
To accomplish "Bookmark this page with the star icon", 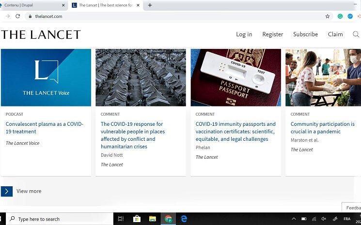I will [328, 16].
